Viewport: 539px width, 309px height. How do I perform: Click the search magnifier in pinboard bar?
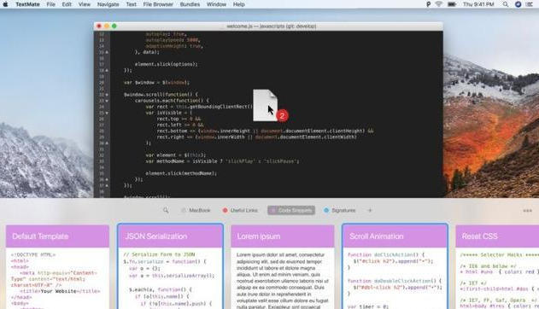(x=166, y=210)
